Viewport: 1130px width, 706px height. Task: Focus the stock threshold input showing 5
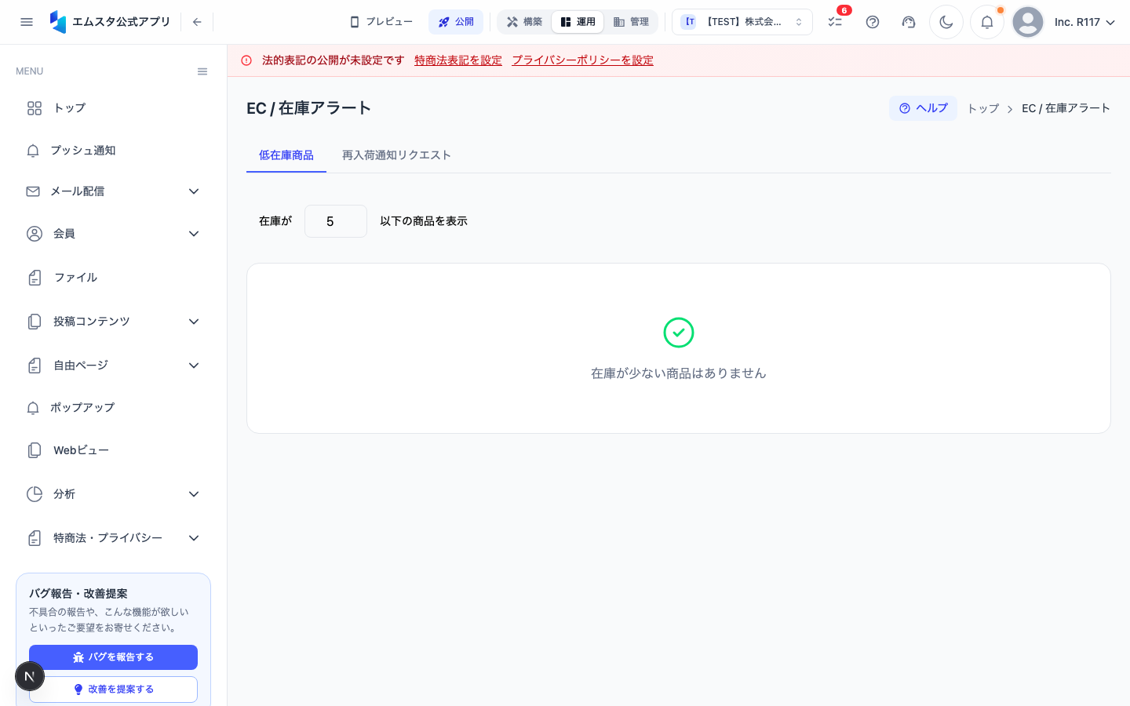(x=336, y=221)
